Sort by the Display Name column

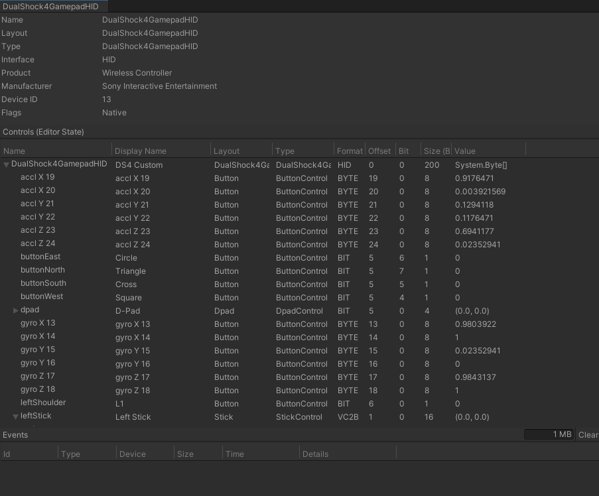point(161,151)
